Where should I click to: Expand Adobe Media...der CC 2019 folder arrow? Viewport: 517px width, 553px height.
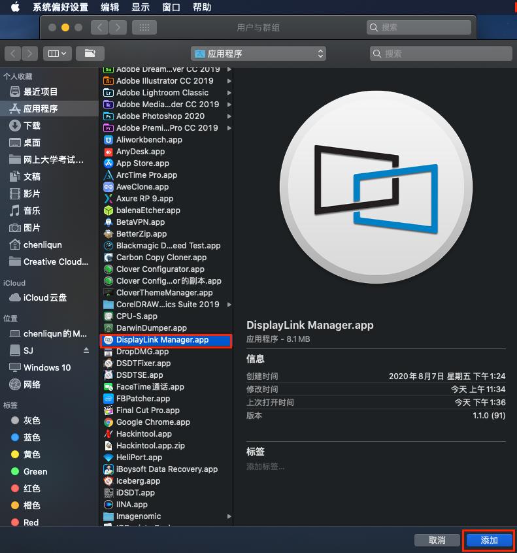coord(229,105)
